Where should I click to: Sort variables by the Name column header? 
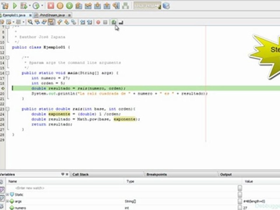tap(65, 181)
